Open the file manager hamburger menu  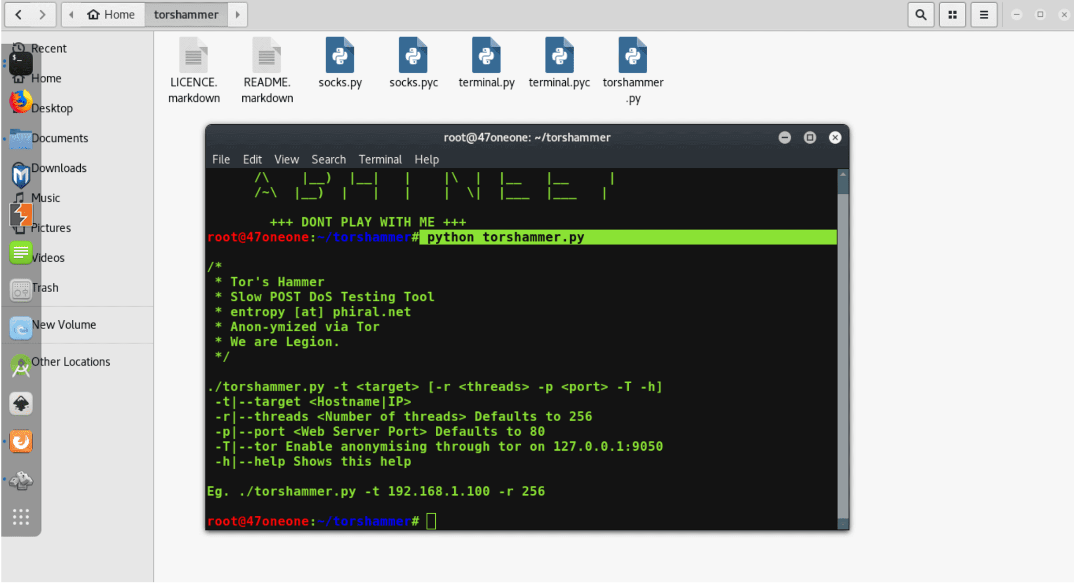984,14
